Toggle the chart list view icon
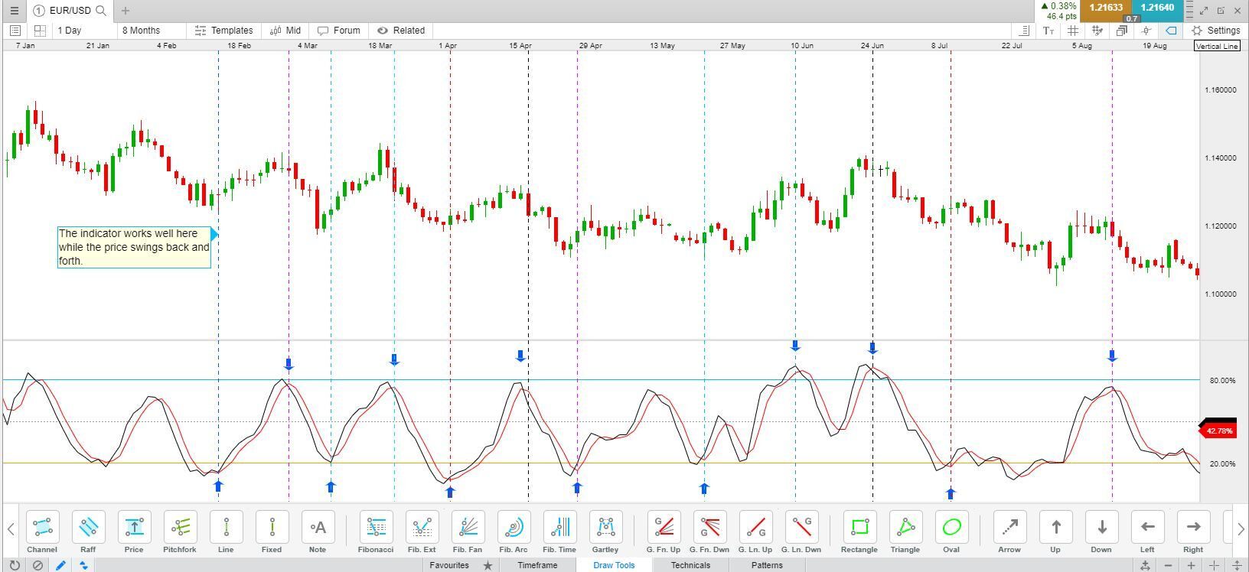Image resolution: width=1249 pixels, height=572 pixels. click(x=15, y=31)
